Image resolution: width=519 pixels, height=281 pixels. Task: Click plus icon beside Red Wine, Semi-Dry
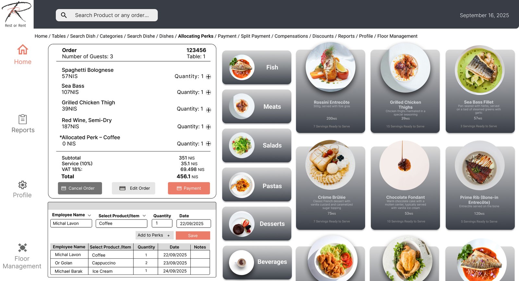click(x=209, y=127)
